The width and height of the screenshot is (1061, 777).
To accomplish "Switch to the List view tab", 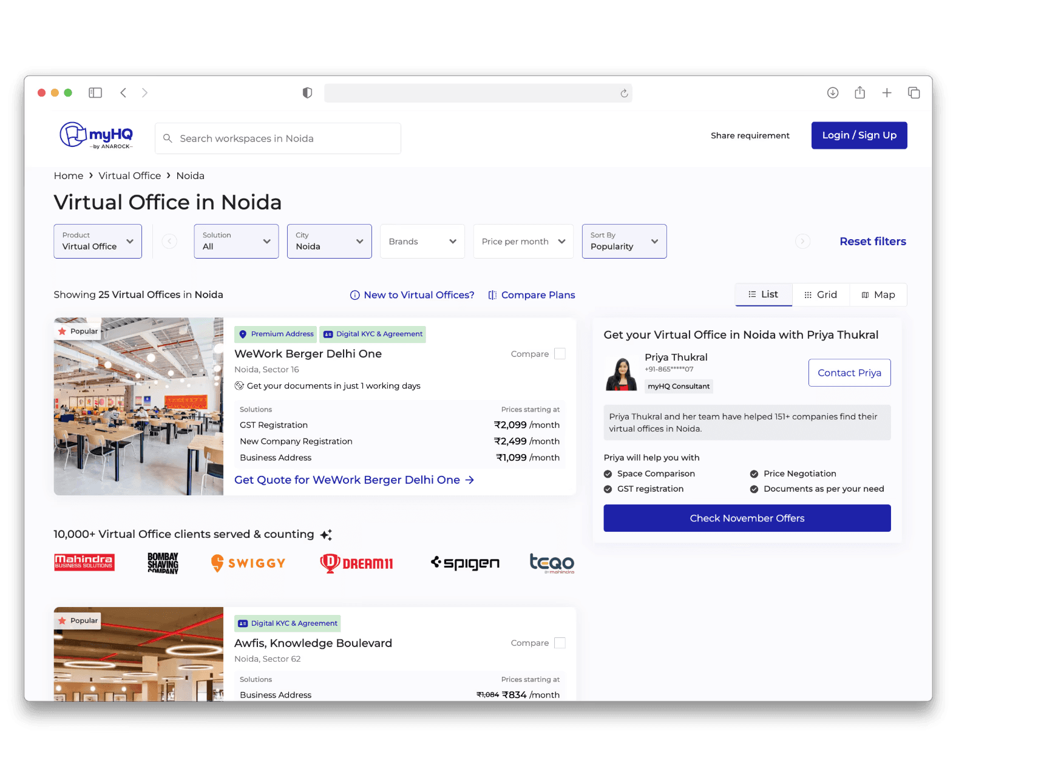I will [x=764, y=294].
